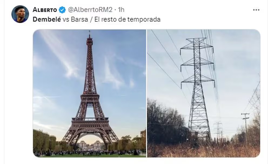Click the vs separator in the tweet text
The image size is (268, 164).
coord(66,19)
